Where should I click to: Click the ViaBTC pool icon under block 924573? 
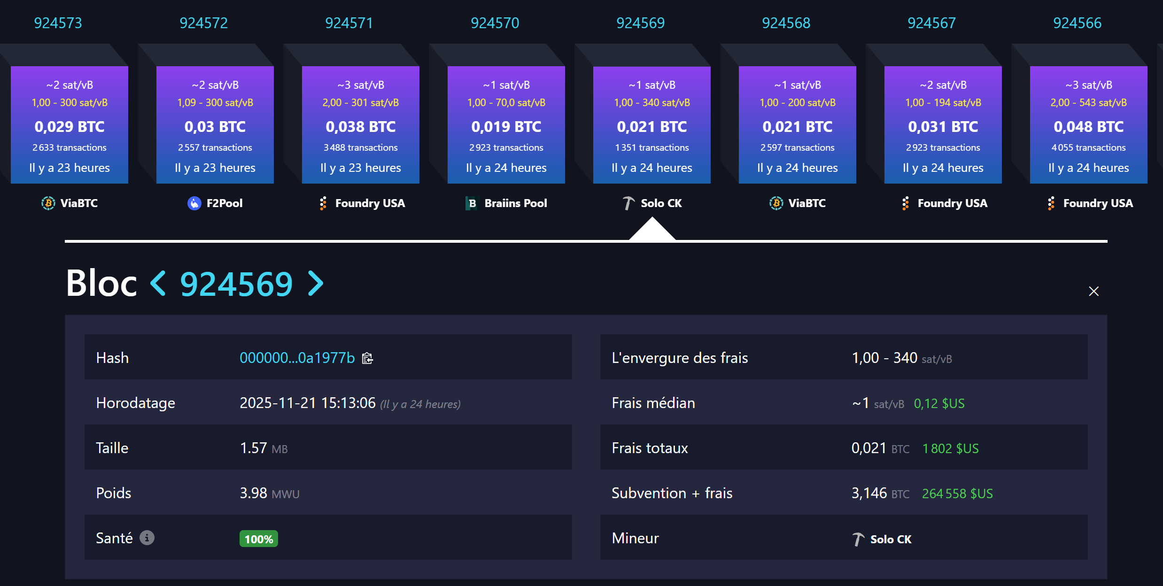tap(47, 203)
